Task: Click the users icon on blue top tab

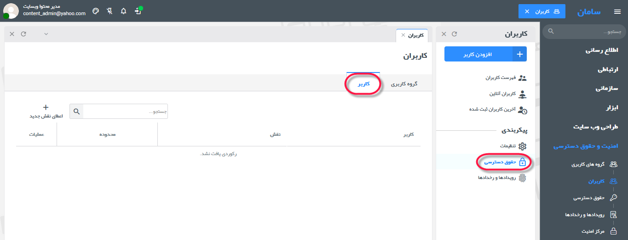Action: coord(556,11)
